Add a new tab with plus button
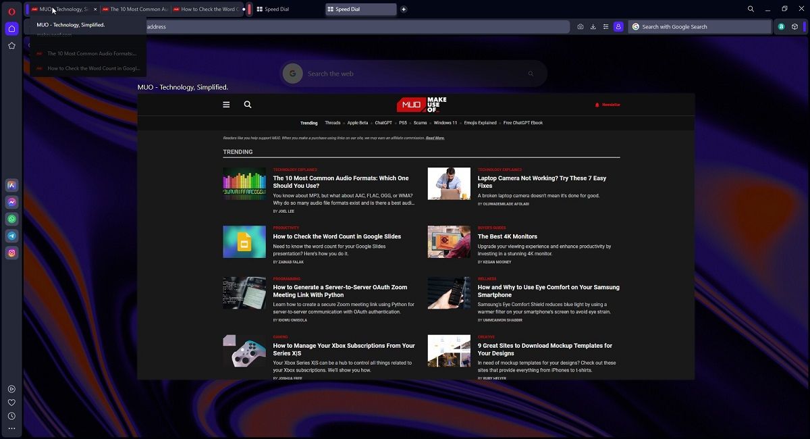This screenshot has height=439, width=810. [404, 9]
